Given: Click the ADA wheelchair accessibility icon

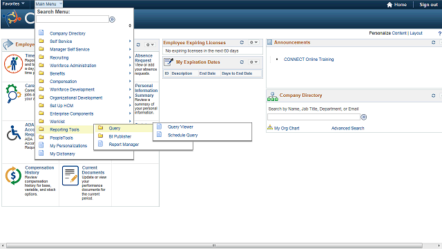Looking at the screenshot, I should click(x=14, y=133).
